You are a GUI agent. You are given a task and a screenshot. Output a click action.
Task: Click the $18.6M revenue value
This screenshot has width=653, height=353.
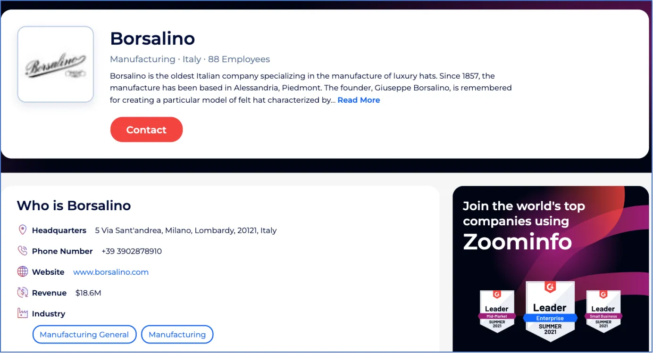88,292
